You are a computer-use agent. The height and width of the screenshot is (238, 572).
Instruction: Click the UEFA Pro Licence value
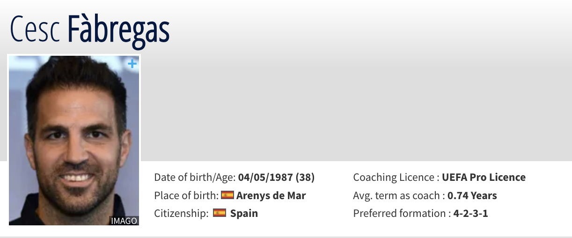[484, 178]
